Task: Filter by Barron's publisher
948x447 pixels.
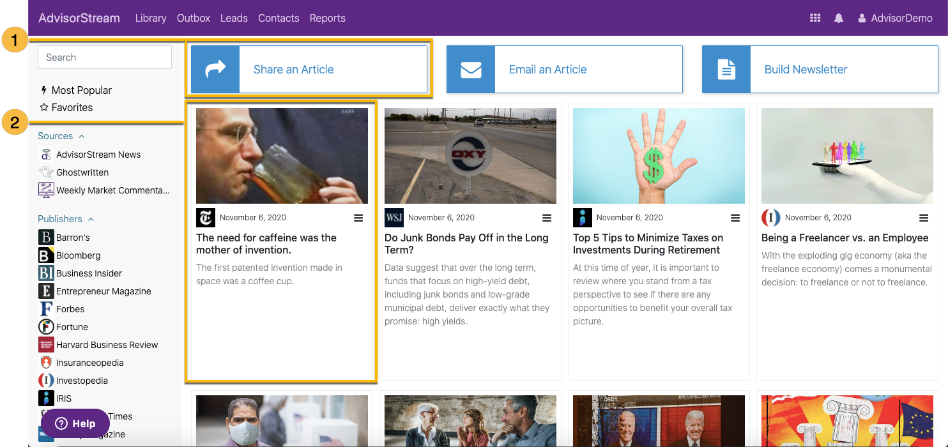Action: click(x=73, y=238)
